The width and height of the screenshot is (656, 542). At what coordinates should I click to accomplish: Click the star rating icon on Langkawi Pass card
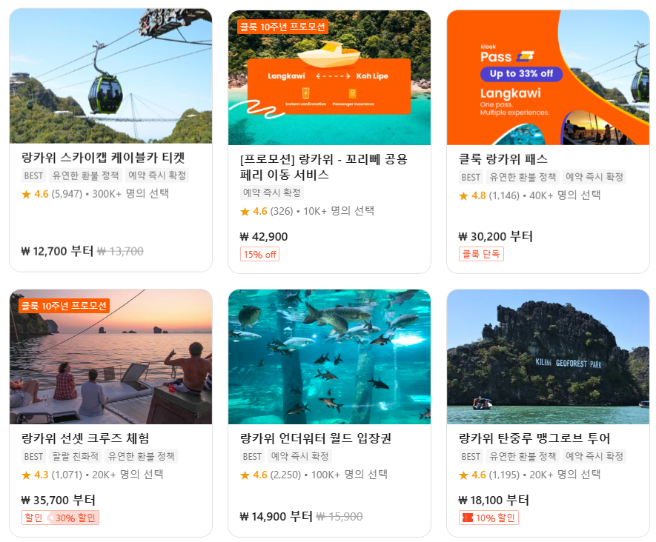point(463,195)
